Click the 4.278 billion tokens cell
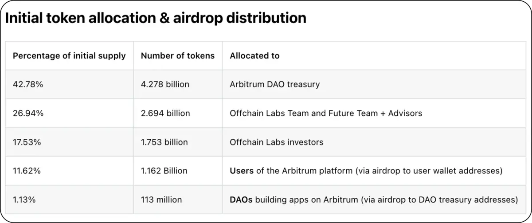The width and height of the screenshot is (532, 223). [x=165, y=84]
